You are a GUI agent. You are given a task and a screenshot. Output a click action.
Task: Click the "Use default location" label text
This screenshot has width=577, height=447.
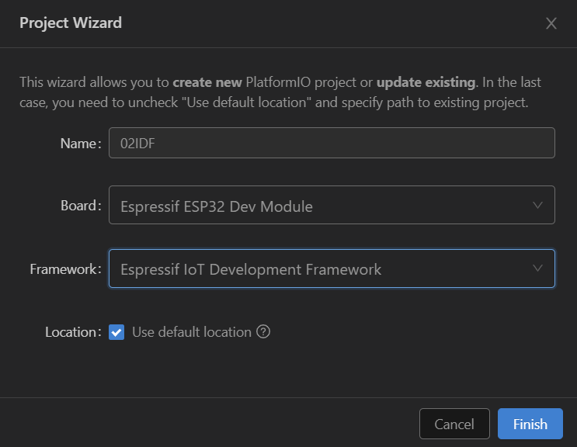tap(191, 332)
